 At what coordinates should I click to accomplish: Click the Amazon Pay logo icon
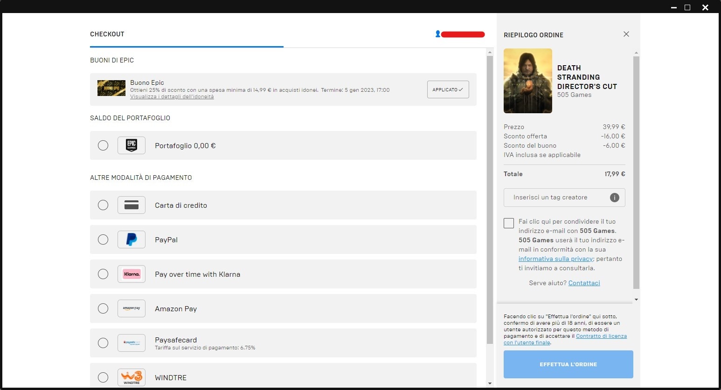(x=132, y=308)
